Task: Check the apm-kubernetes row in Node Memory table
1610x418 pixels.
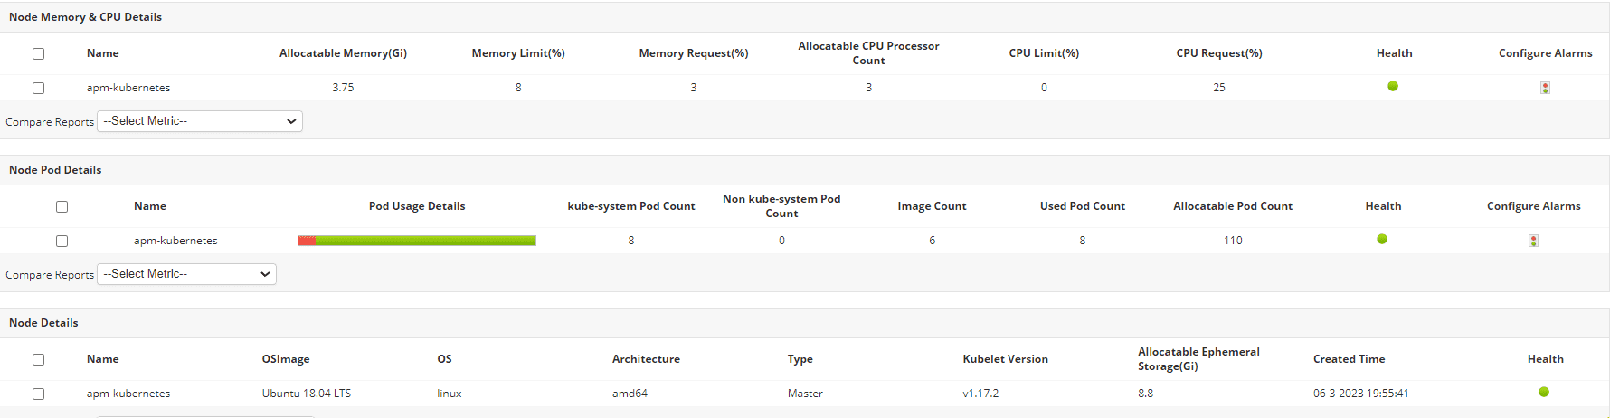Action: point(38,88)
